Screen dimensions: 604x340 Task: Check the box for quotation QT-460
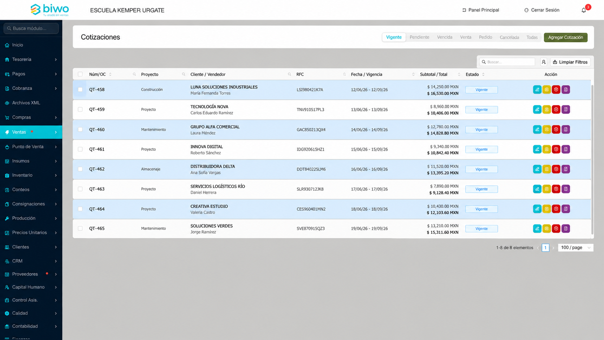tap(80, 129)
